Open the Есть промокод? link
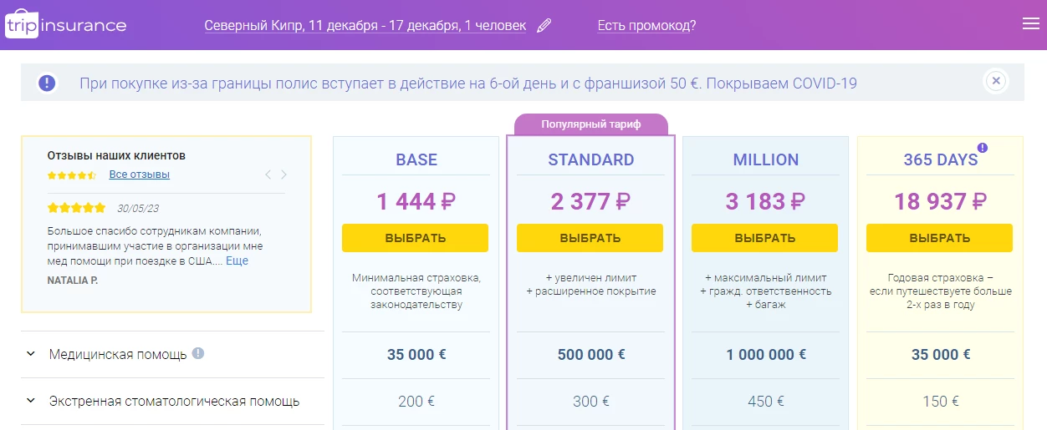Screen dimensions: 1047x430 646,25
